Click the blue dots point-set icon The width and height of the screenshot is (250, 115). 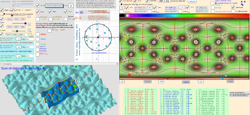[x=243, y=3]
